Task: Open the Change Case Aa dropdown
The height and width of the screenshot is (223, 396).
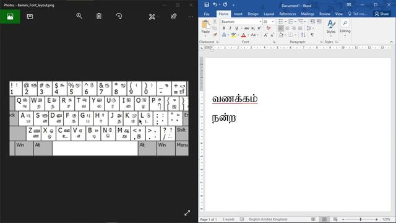Action: [x=254, y=35]
